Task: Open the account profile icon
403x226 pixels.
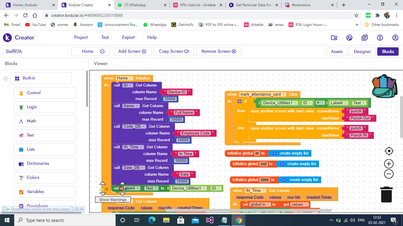Action: pyautogui.click(x=395, y=38)
